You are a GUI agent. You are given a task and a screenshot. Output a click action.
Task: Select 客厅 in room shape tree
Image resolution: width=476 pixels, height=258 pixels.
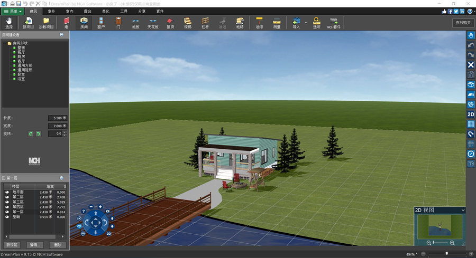coord(21,61)
